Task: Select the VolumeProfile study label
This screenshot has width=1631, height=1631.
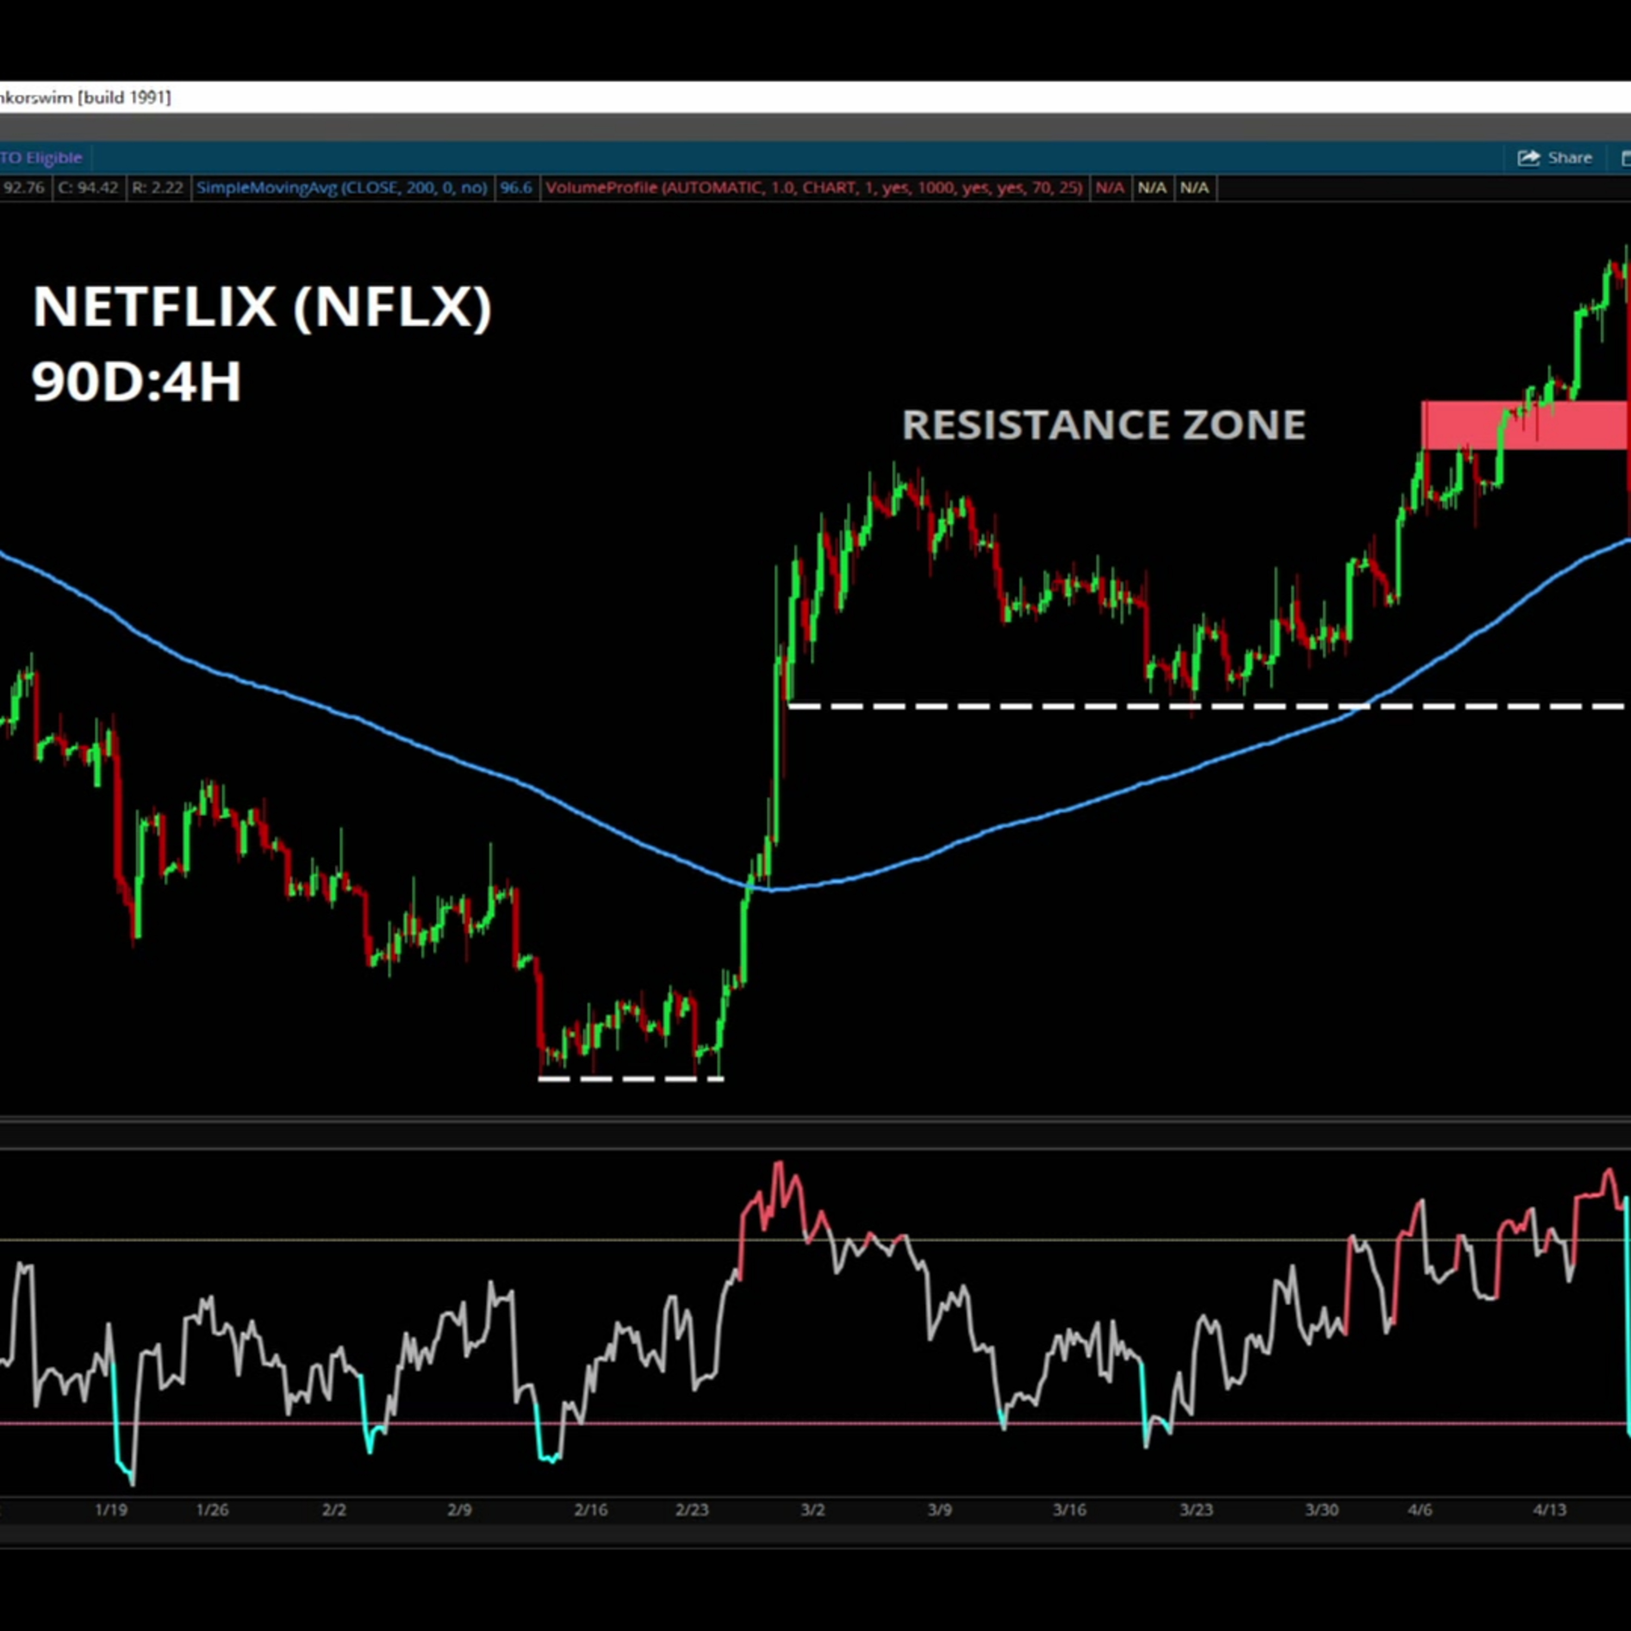Action: (x=814, y=188)
